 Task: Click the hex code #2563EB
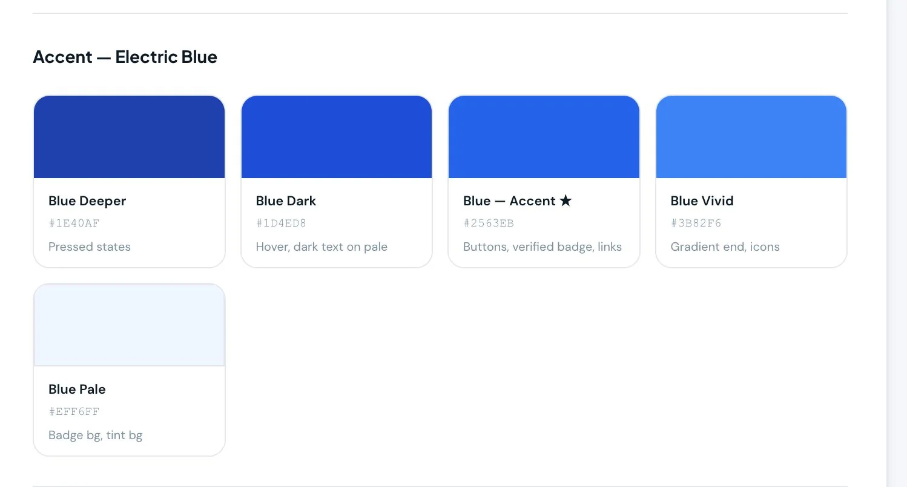tap(489, 224)
